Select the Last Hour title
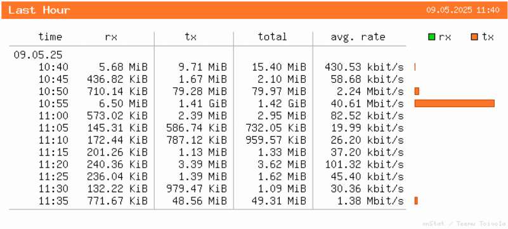The width and height of the screenshot is (508, 229). 39,10
